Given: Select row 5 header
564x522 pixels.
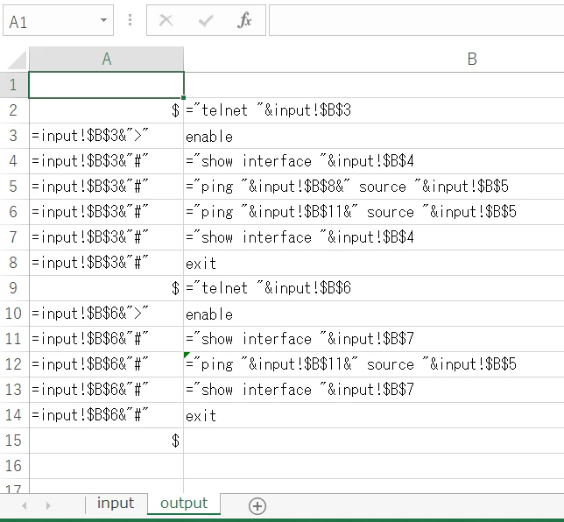Looking at the screenshot, I should [14, 187].
